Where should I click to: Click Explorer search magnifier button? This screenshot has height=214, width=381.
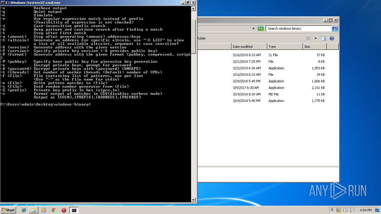click(x=335, y=29)
